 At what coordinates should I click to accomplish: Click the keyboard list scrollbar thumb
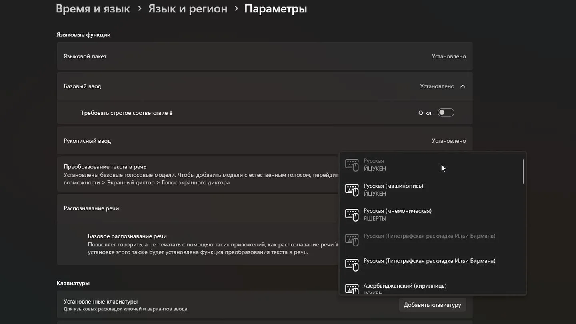[523, 172]
